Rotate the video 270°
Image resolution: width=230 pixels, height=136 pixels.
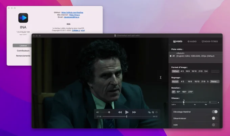click(190, 92)
